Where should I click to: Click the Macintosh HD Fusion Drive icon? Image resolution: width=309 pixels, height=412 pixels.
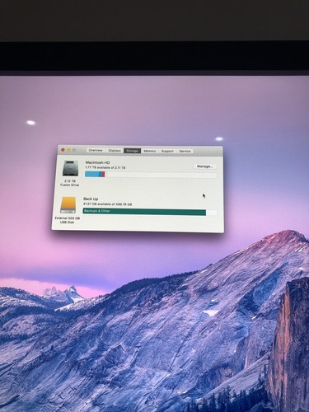pyautogui.click(x=70, y=168)
